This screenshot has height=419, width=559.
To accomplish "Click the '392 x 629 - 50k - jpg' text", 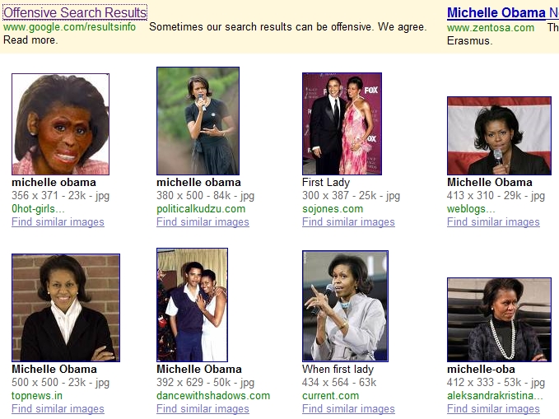I will (205, 382).
